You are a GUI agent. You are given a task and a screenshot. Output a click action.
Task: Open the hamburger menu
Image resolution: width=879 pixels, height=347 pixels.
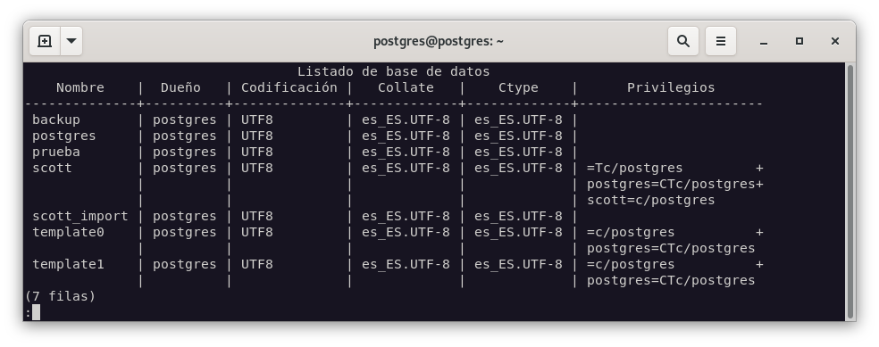(x=720, y=41)
